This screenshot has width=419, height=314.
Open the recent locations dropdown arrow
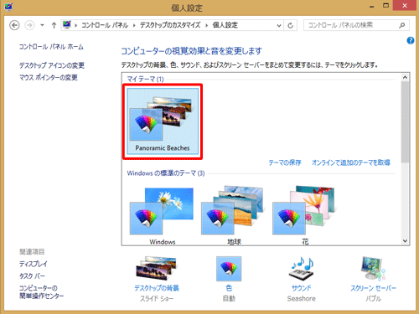[x=42, y=25]
